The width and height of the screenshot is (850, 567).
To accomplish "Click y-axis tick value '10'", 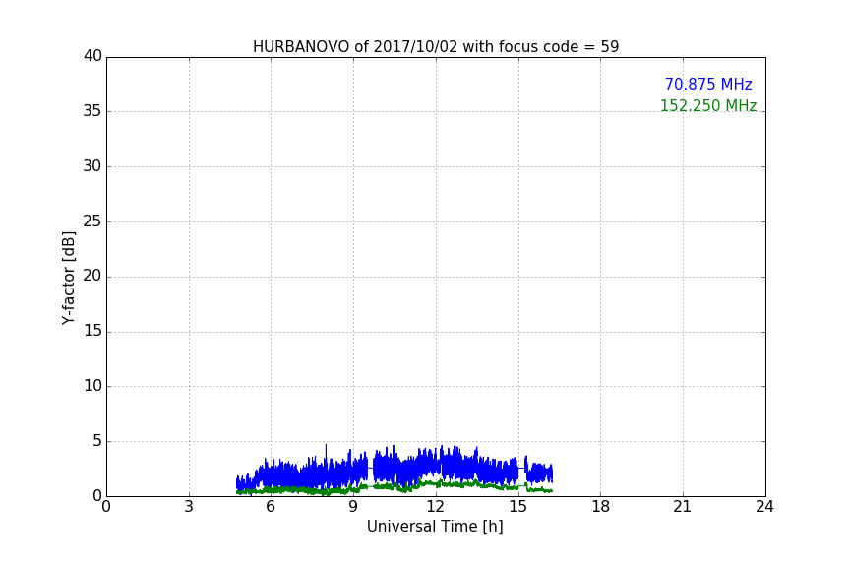I will tap(92, 386).
